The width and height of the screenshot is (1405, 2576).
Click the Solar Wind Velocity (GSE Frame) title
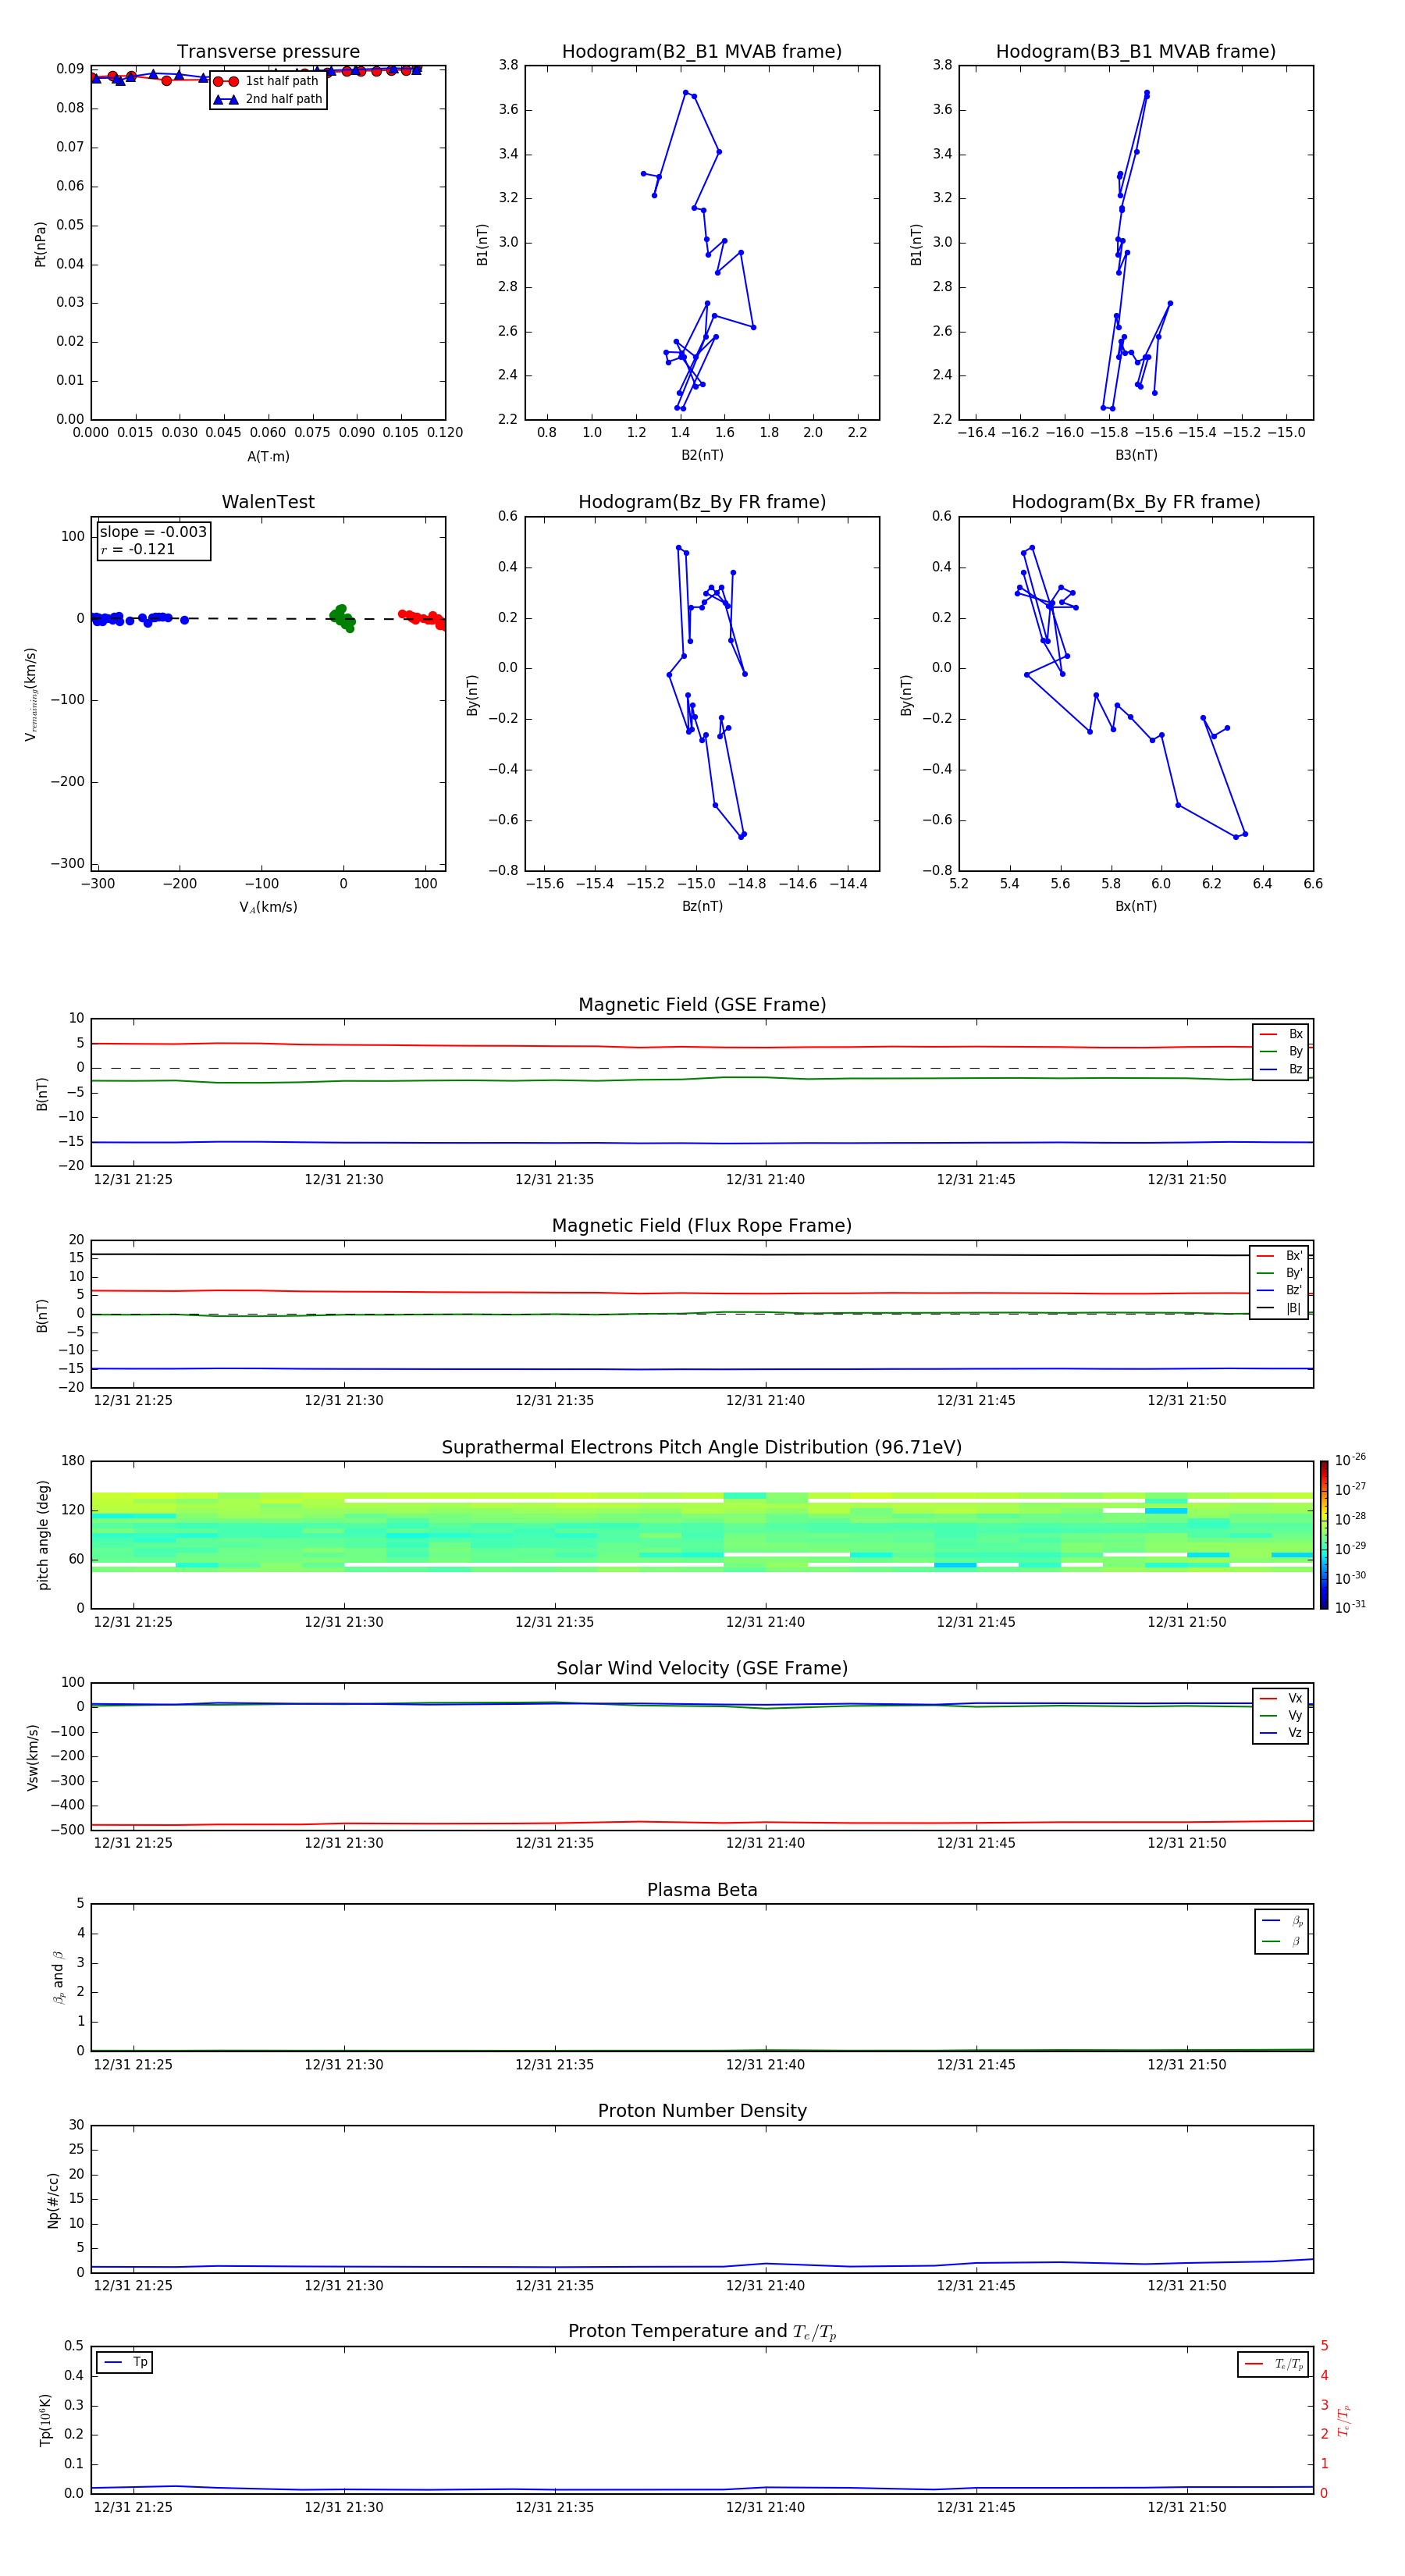coord(702,1669)
